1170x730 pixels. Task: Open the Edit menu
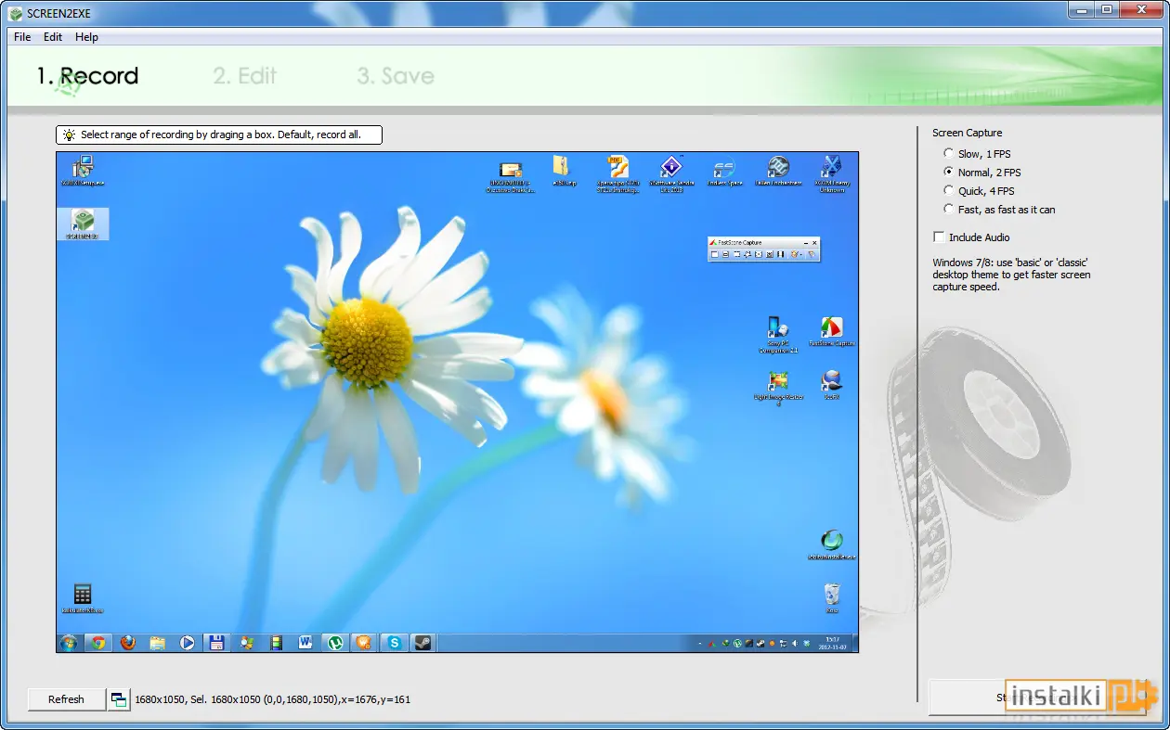[x=53, y=37]
